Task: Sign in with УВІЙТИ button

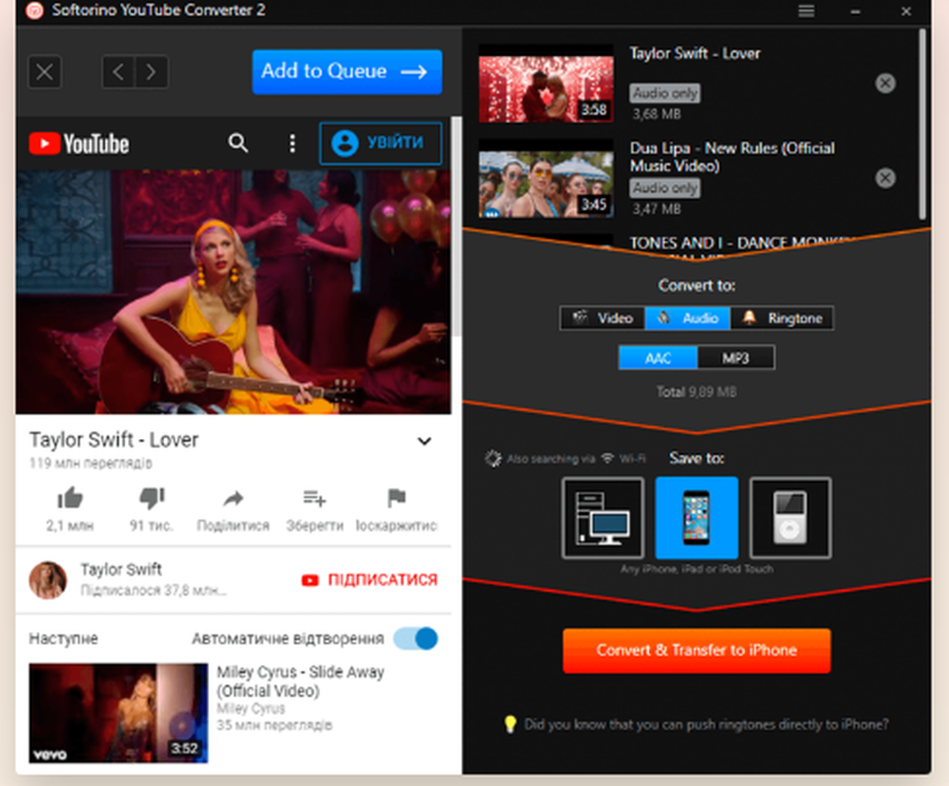Action: point(381,143)
